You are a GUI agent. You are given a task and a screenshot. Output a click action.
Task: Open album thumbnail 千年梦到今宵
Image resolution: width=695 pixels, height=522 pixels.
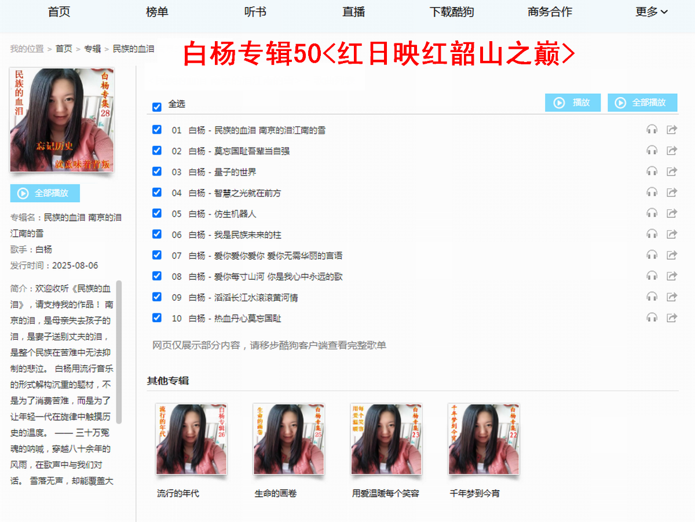pos(484,439)
